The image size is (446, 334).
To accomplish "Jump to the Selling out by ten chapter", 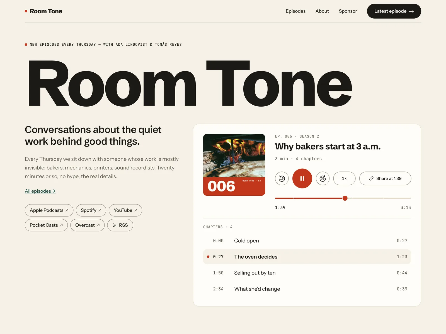I will click(x=307, y=273).
